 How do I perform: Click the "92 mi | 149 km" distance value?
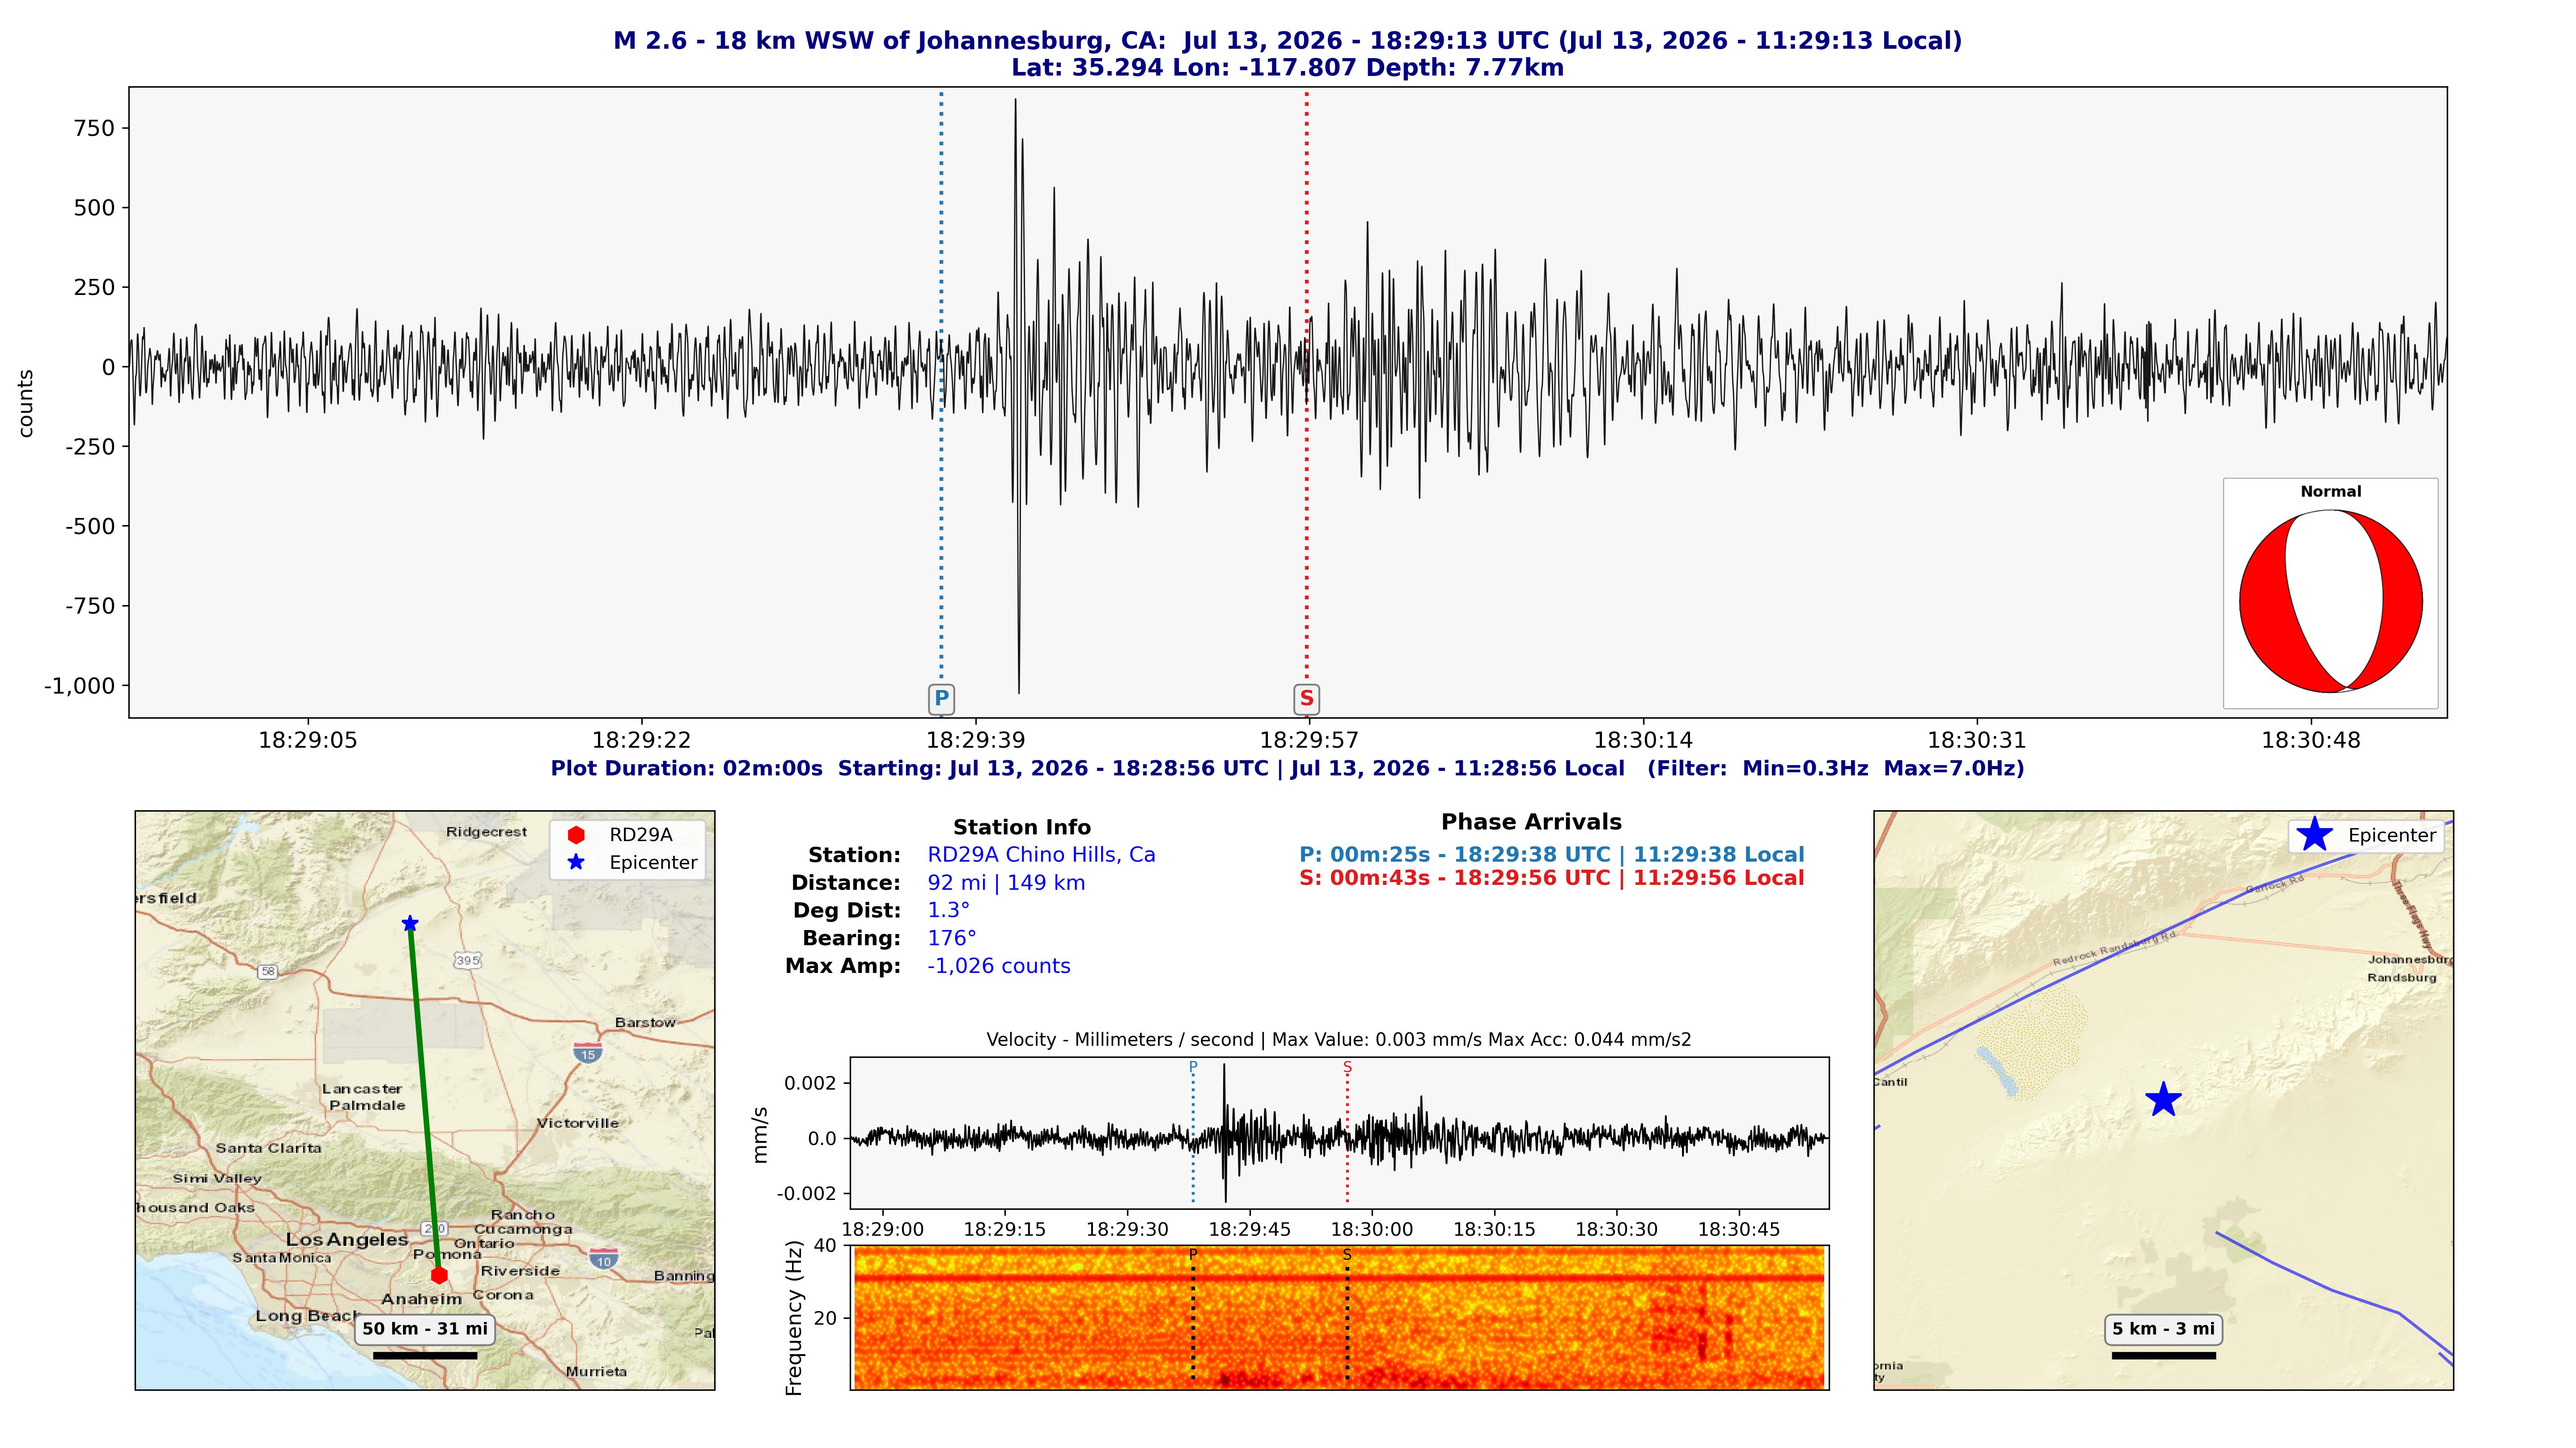click(x=1006, y=884)
